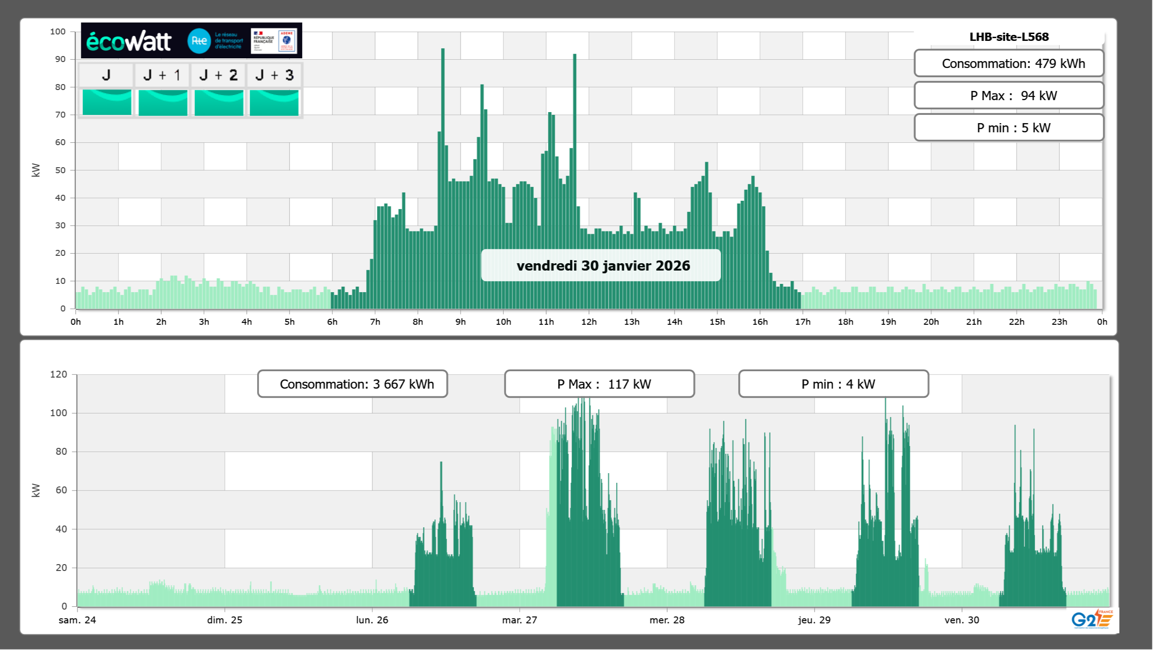Click the G2 France logo
1153x650 pixels.
click(1091, 619)
